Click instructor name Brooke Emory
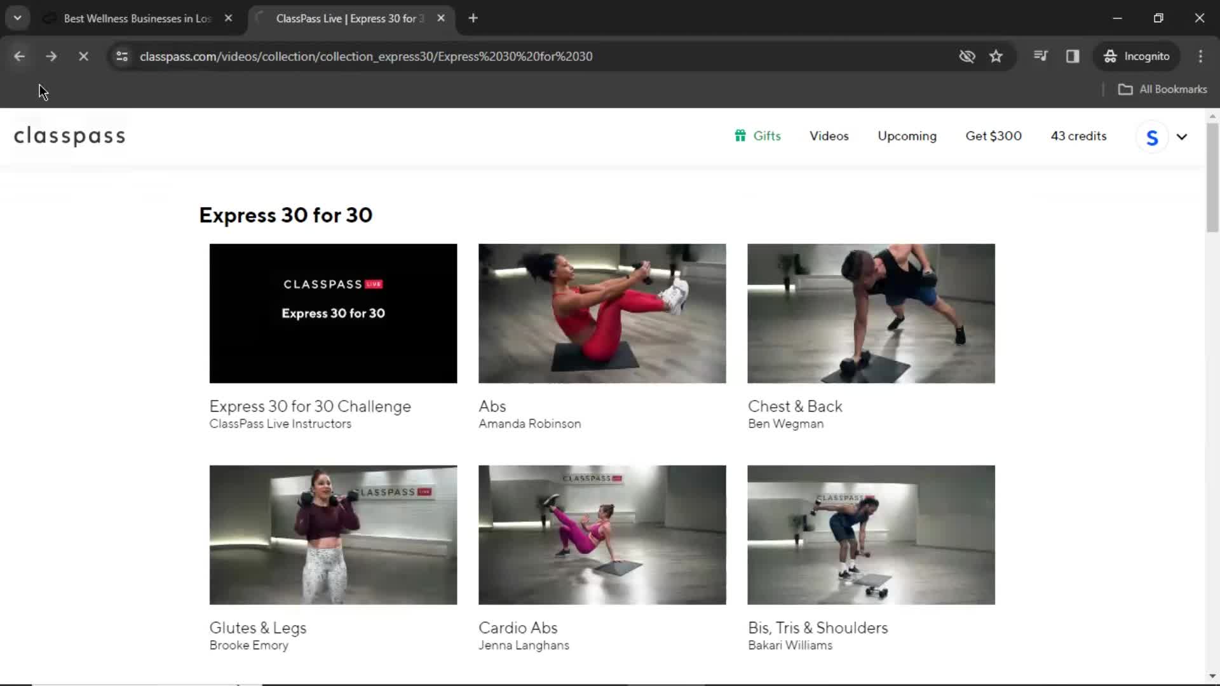Screen dimensions: 1220x686 (248, 645)
